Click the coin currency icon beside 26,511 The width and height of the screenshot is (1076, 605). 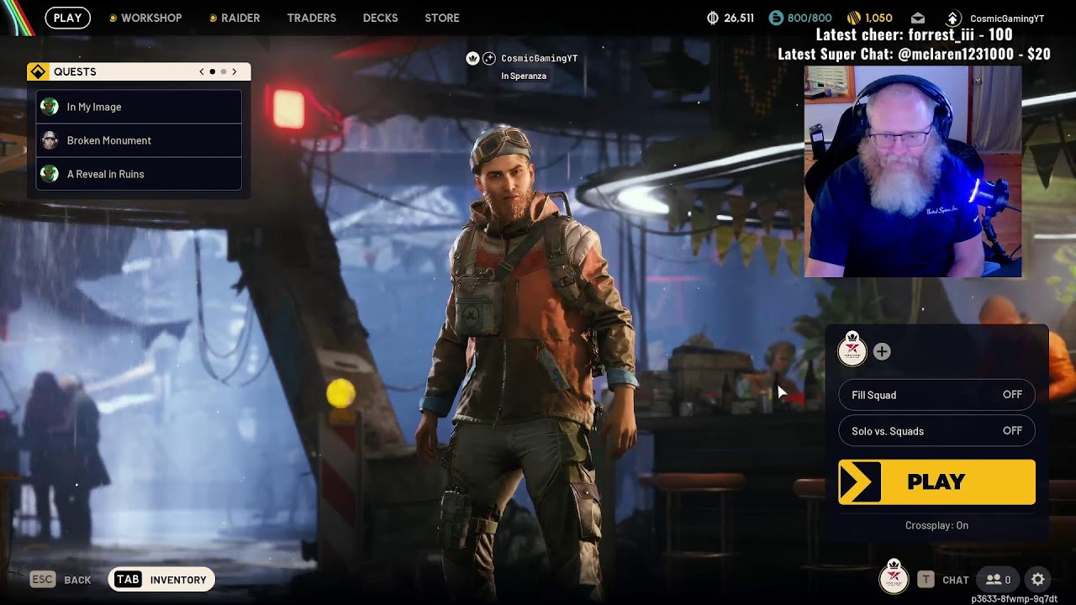pos(713,18)
